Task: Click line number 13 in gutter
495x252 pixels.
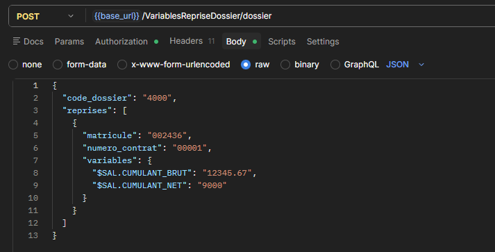Action: click(x=33, y=235)
